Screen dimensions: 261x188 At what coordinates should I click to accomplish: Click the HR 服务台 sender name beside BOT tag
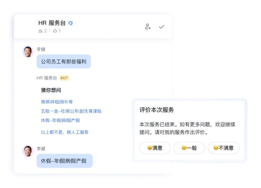47,78
